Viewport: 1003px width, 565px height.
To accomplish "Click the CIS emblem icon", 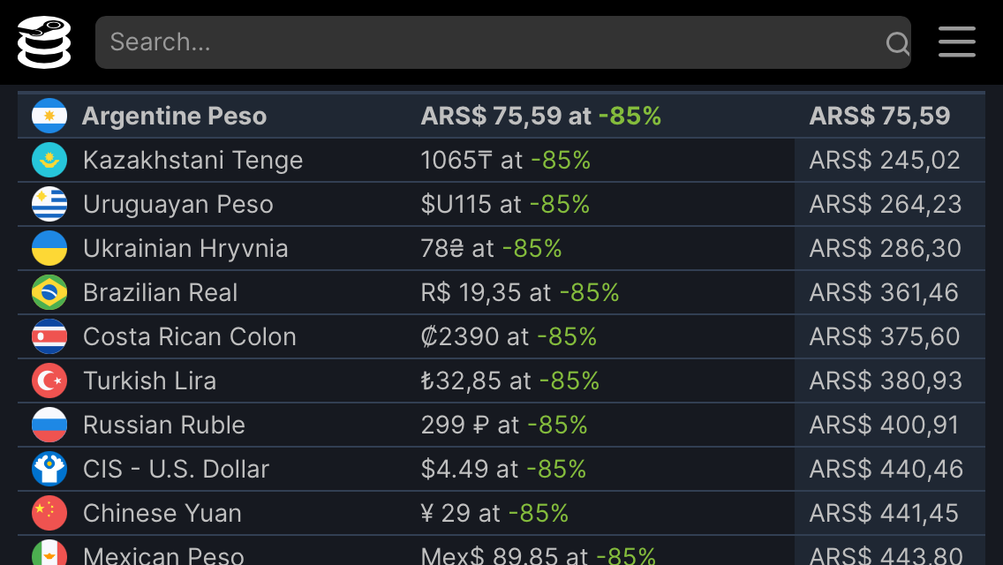I will click(49, 469).
